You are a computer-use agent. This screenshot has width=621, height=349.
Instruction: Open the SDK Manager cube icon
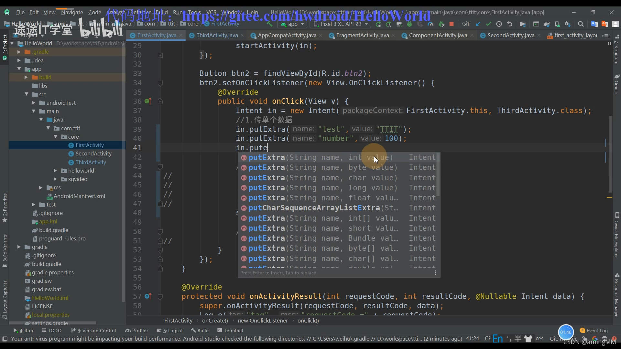point(568,24)
